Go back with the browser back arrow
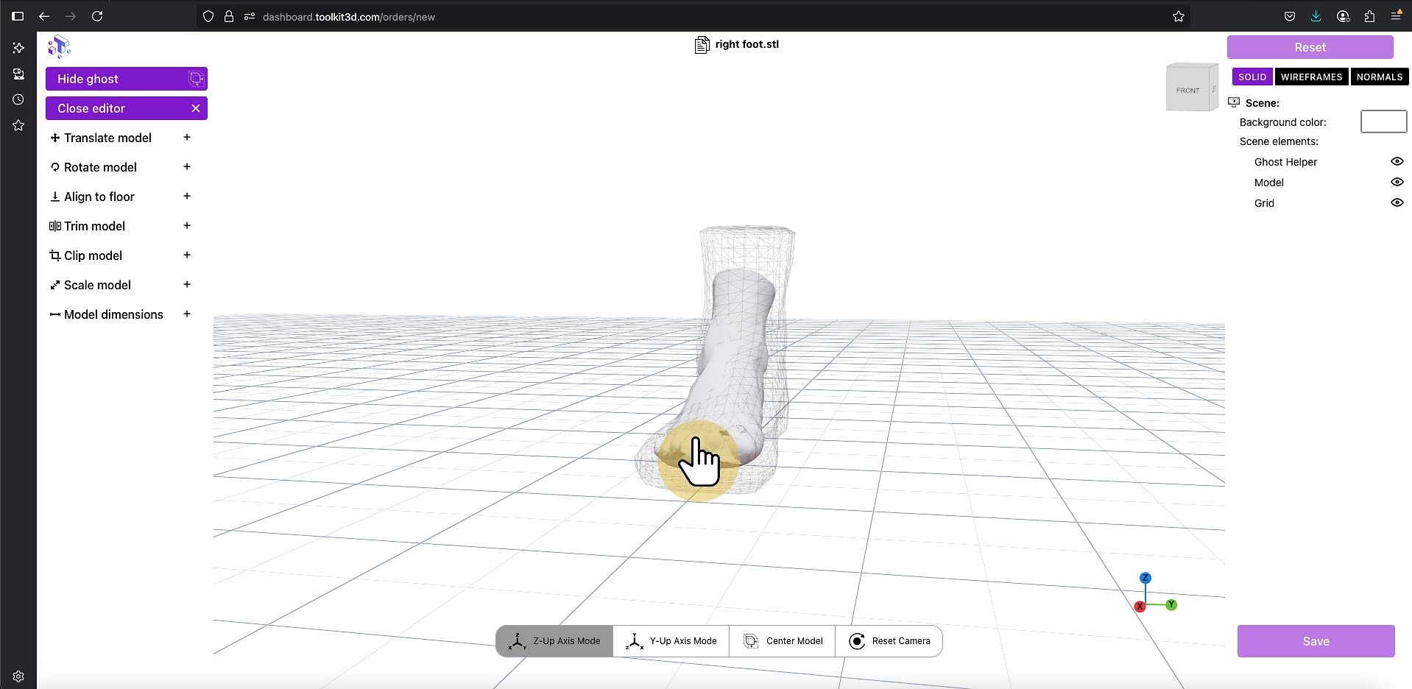The width and height of the screenshot is (1412, 689). click(x=44, y=16)
